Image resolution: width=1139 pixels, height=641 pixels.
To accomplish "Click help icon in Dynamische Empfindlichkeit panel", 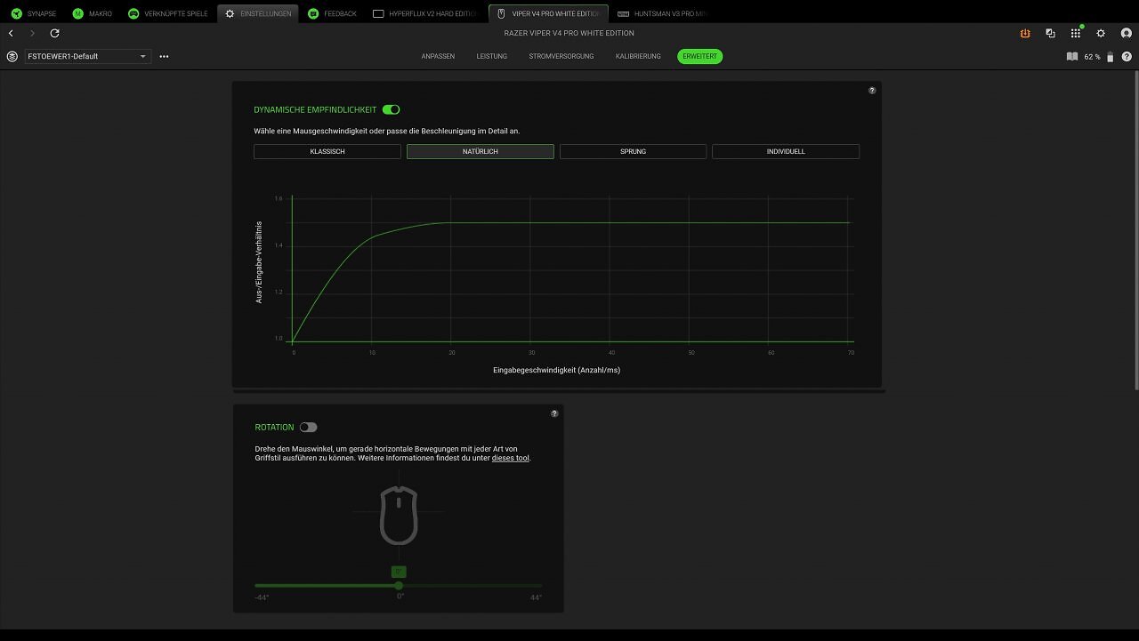I will pyautogui.click(x=872, y=90).
